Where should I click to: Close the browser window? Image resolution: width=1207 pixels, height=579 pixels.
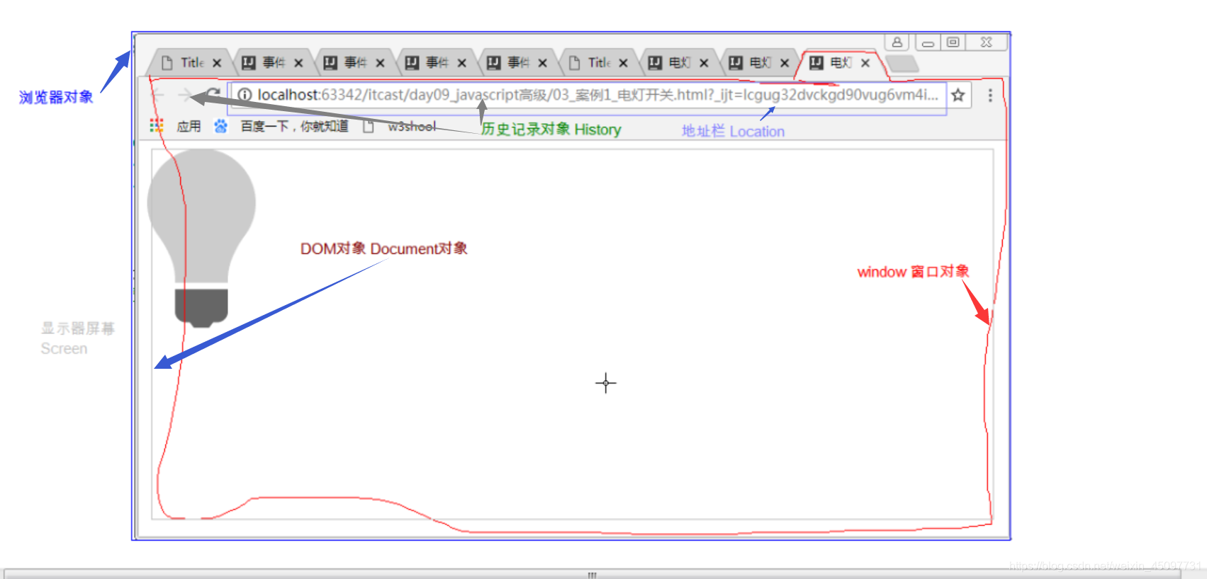tap(986, 42)
